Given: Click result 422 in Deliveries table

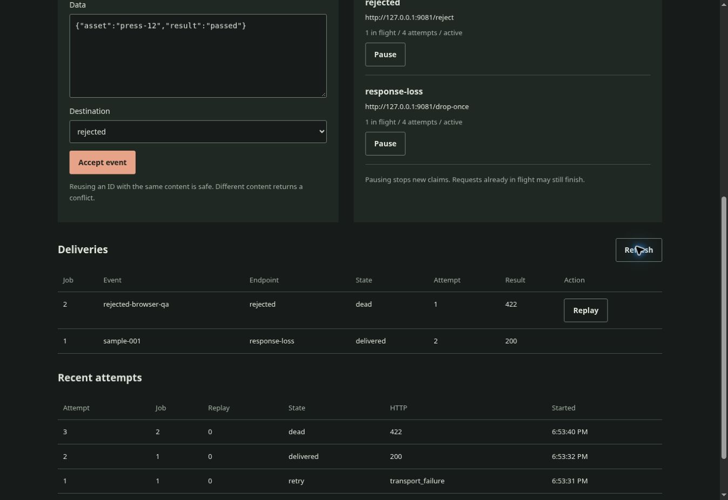Looking at the screenshot, I should [511, 304].
